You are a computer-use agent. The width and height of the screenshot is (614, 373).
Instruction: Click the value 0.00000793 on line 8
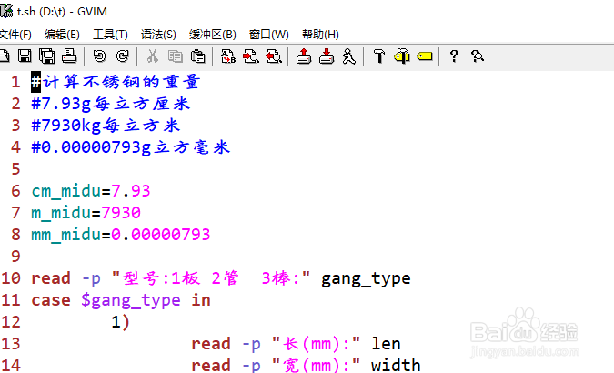[161, 235]
